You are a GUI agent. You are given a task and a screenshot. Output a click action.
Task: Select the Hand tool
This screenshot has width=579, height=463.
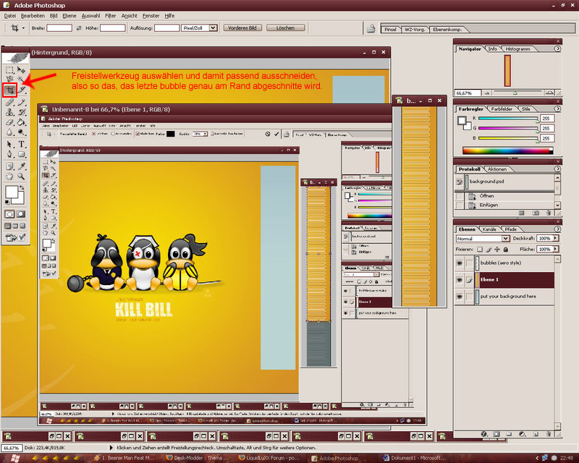pyautogui.click(x=9, y=177)
